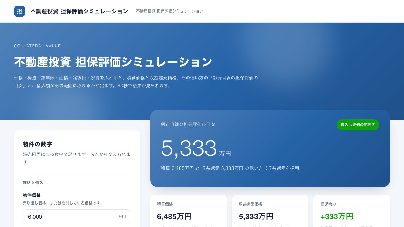
Task: Click the 物件価格 field label
Action: tap(32, 195)
